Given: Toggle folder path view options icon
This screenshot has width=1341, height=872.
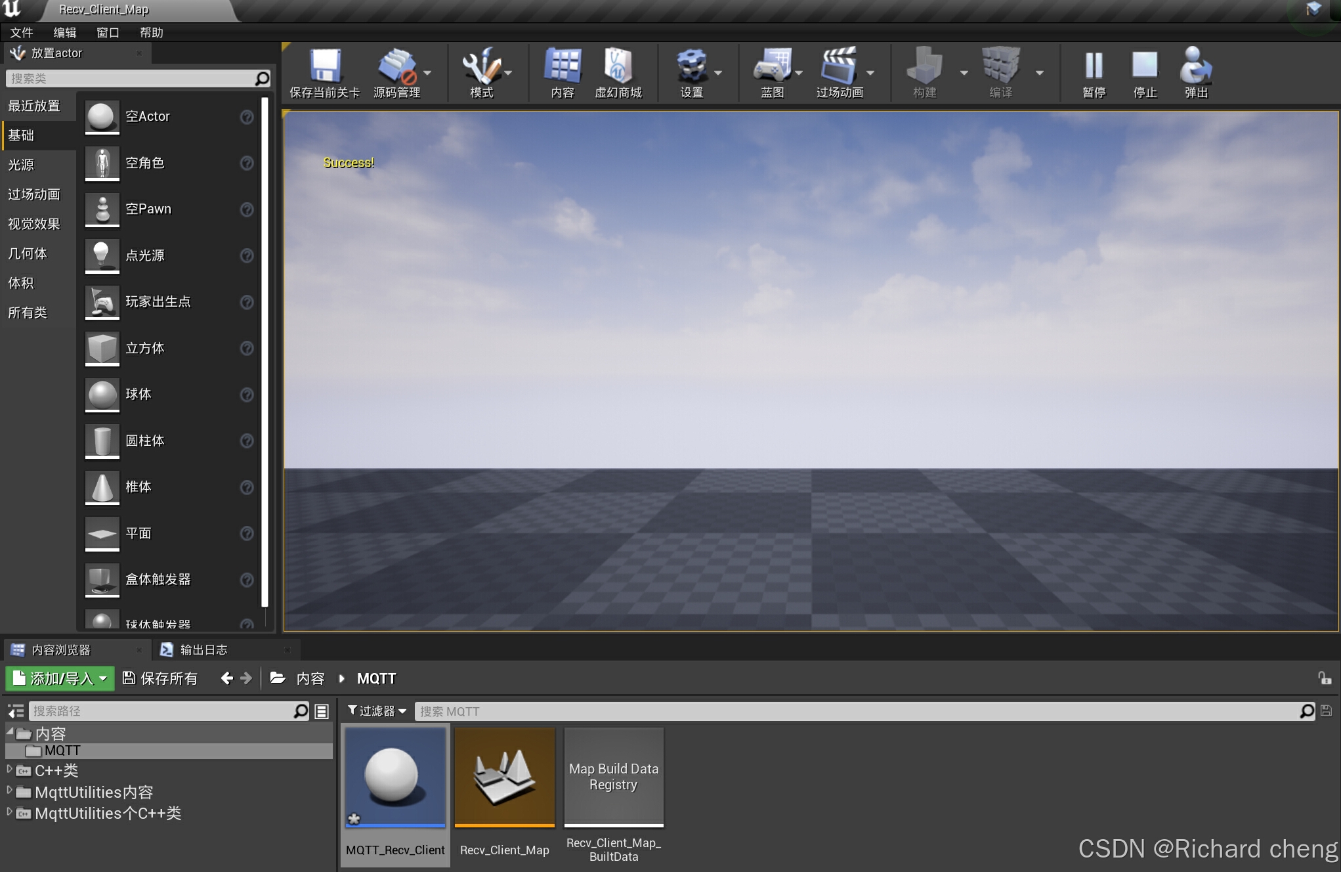Looking at the screenshot, I should click(x=322, y=711).
